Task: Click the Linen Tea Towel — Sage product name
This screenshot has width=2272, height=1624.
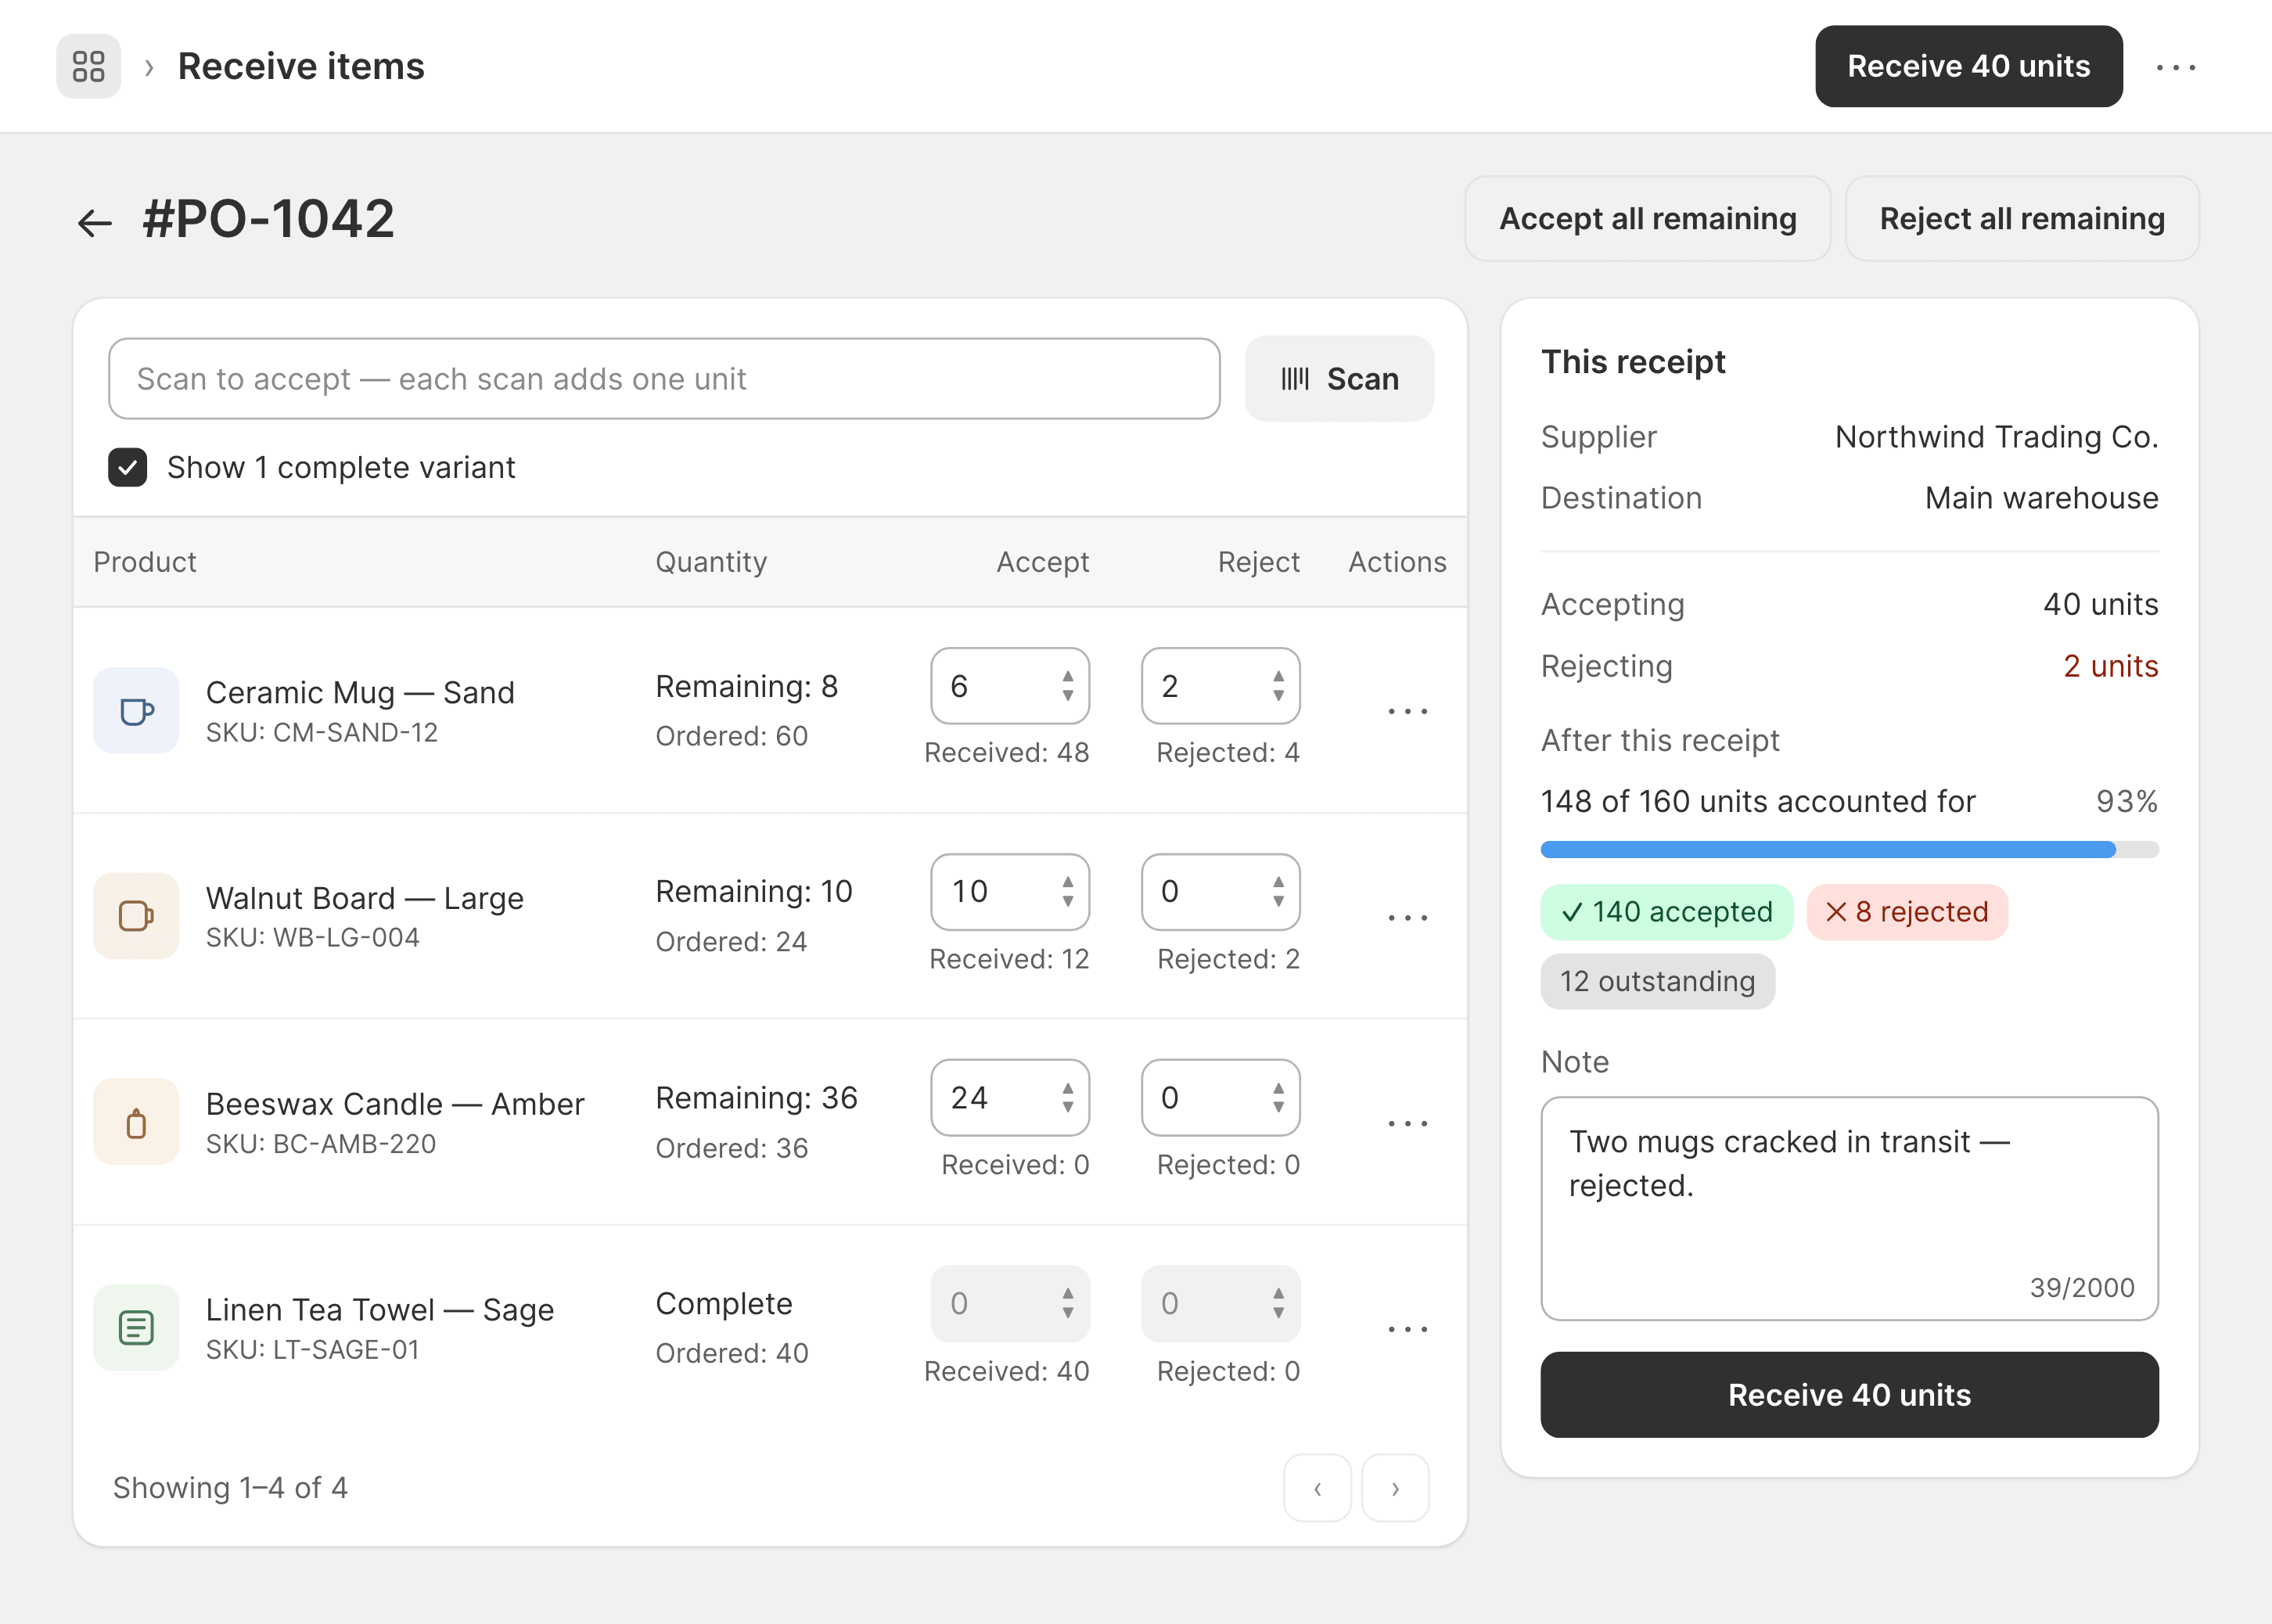Action: tap(380, 1310)
